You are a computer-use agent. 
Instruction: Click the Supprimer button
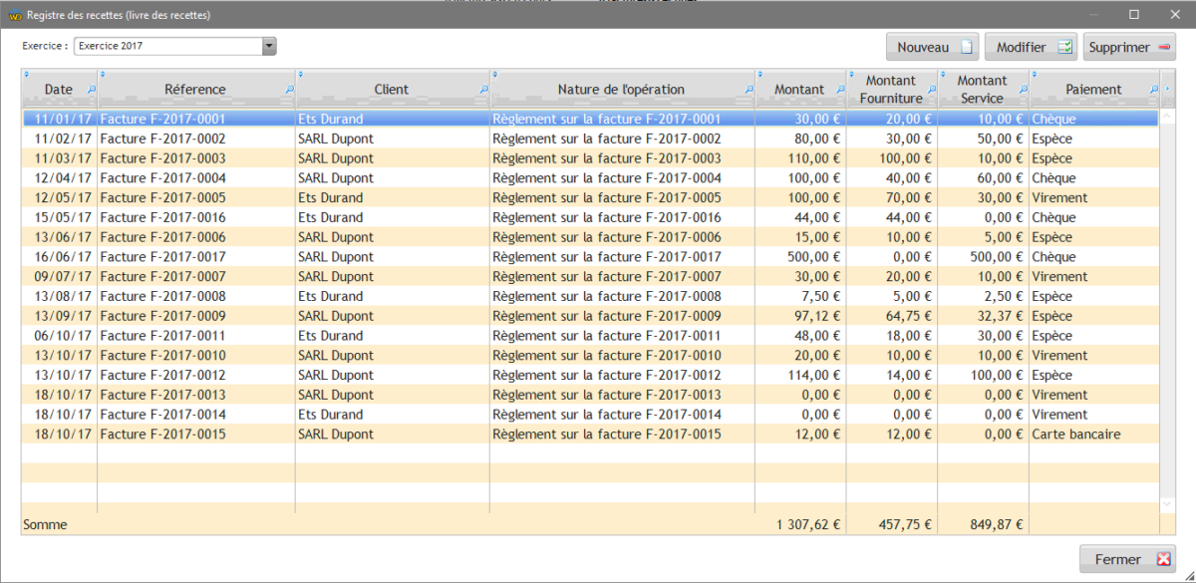(1129, 47)
